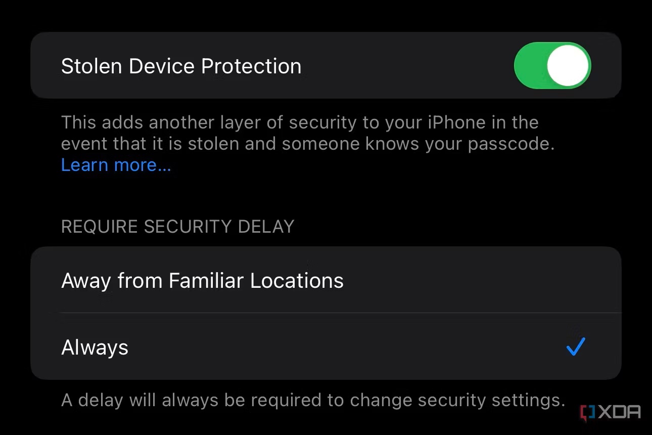Click the Stolen Device Protection label text
The width and height of the screenshot is (652, 435).
tap(181, 66)
